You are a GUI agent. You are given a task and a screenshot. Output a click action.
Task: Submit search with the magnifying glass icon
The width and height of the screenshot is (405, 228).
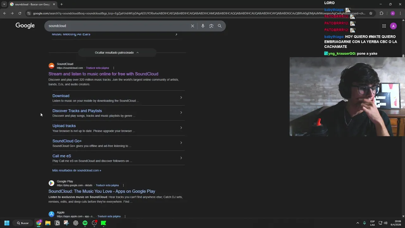[x=220, y=26]
